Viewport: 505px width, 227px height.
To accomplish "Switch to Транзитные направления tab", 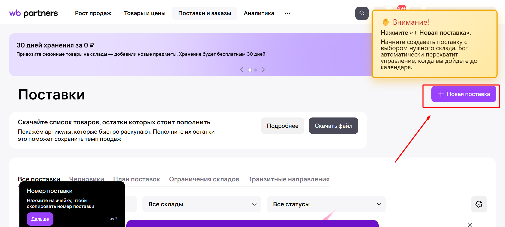I will [x=289, y=179].
